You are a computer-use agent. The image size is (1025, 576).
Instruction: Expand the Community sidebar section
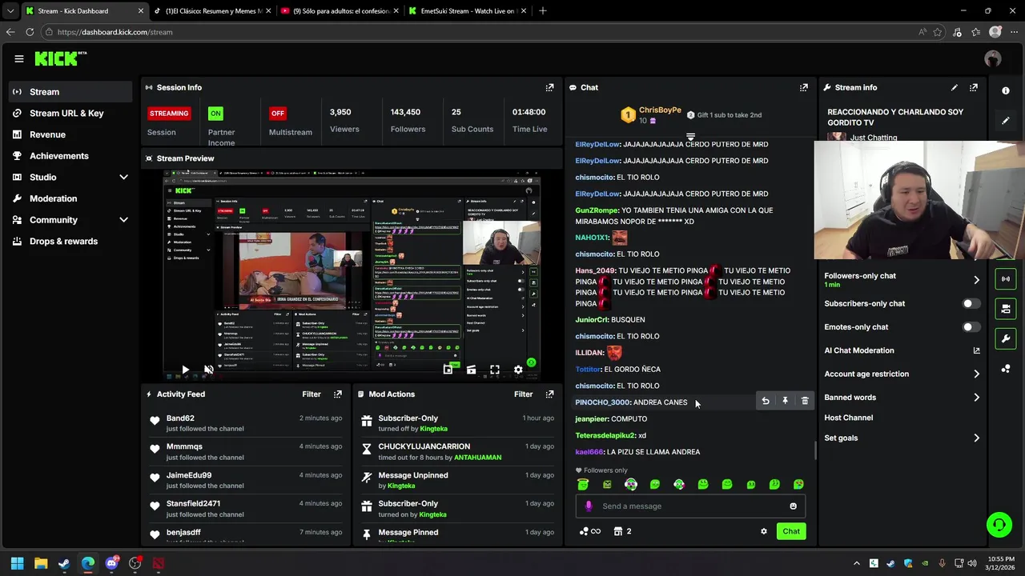click(123, 220)
